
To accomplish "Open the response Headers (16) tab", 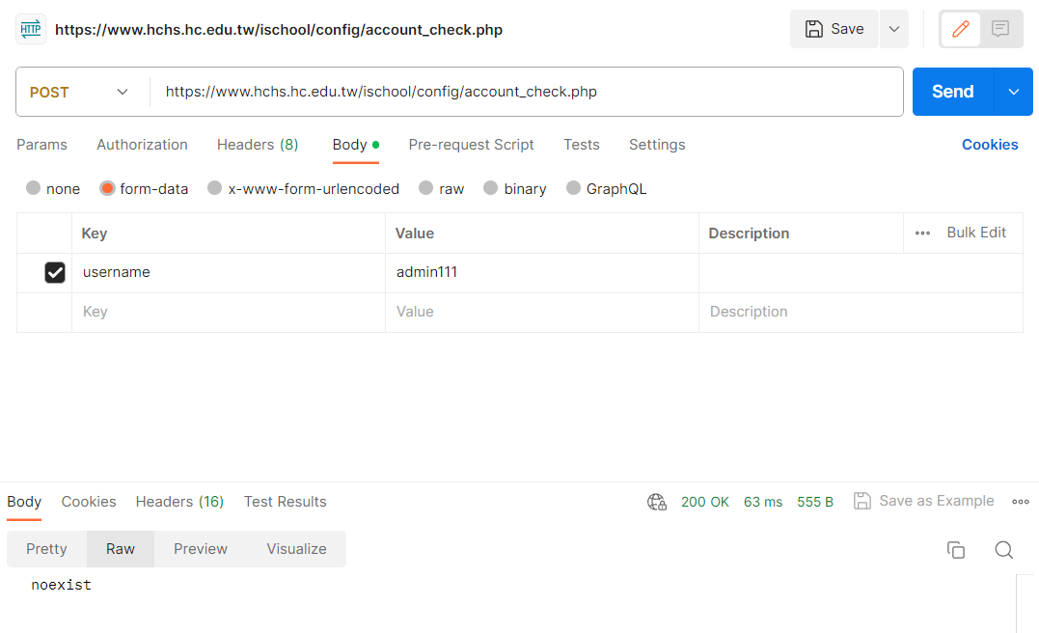I will (x=179, y=502).
